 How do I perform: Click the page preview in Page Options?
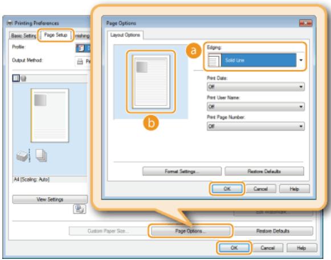tap(151, 82)
